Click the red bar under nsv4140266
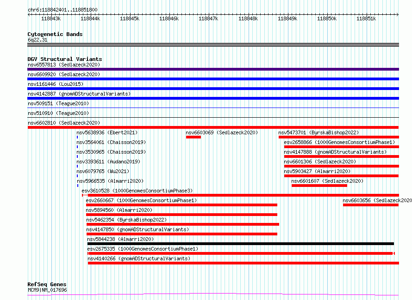The height and width of the screenshot is (300, 412). 243,263
